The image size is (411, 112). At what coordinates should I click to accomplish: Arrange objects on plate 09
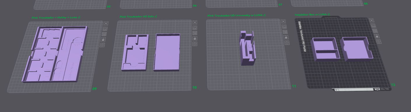[x=104, y=34]
